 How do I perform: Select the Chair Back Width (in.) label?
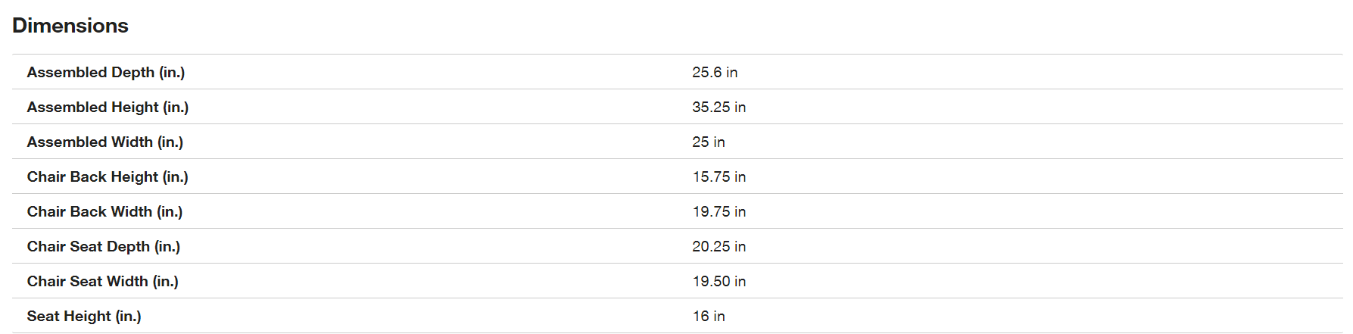[105, 211]
